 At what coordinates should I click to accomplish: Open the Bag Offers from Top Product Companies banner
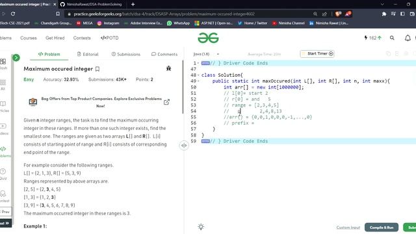tap(100, 102)
